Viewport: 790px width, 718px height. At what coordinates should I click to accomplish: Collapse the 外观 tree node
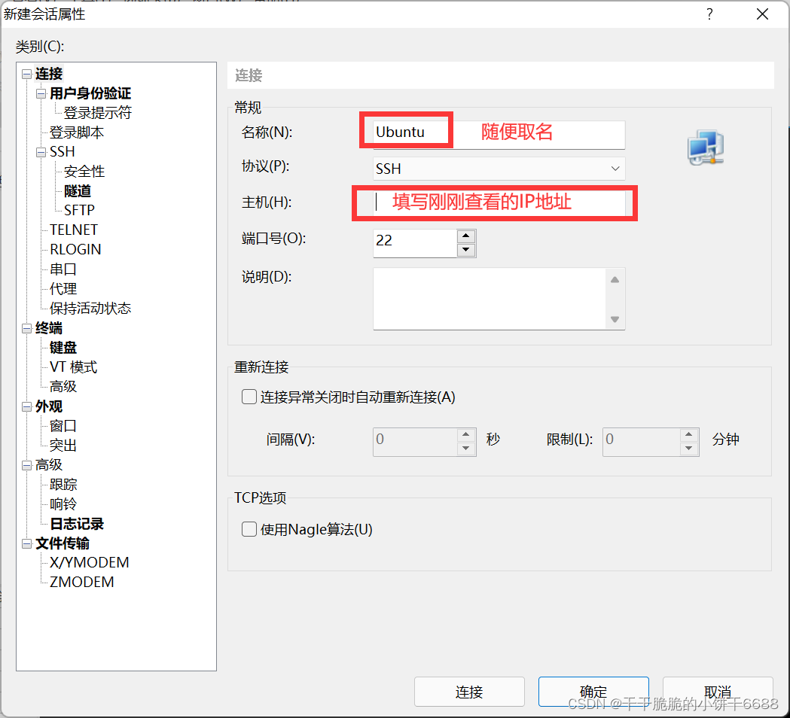pyautogui.click(x=26, y=407)
